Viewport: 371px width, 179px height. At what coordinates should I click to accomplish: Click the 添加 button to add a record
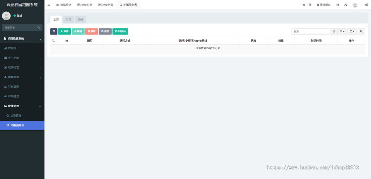coord(64,31)
